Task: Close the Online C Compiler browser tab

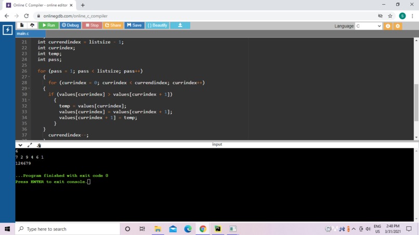Action: point(71,5)
